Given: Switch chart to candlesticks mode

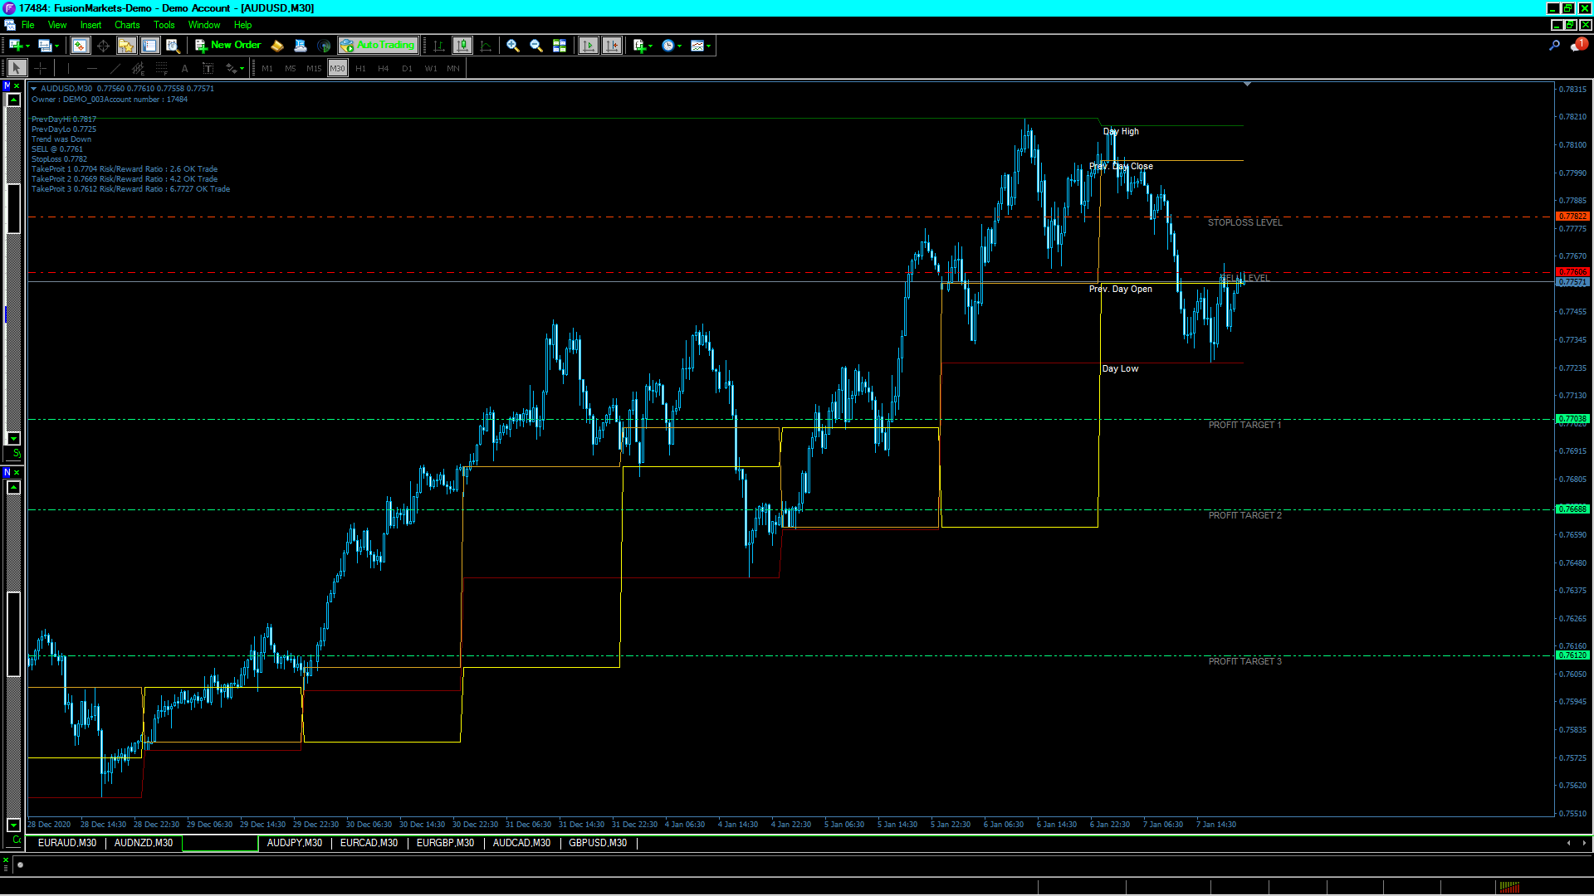Looking at the screenshot, I should (462, 46).
